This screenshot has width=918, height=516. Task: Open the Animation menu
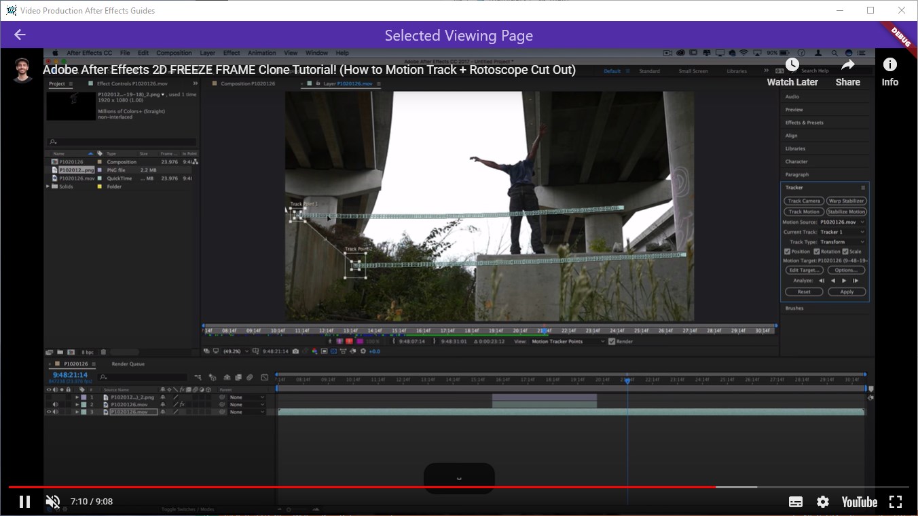pos(261,53)
